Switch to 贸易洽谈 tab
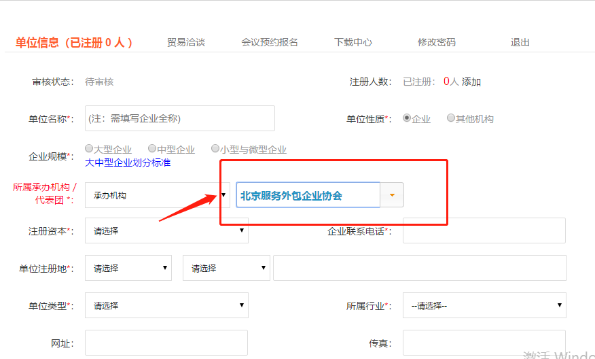Image resolution: width=595 pixels, height=359 pixels. coord(186,42)
